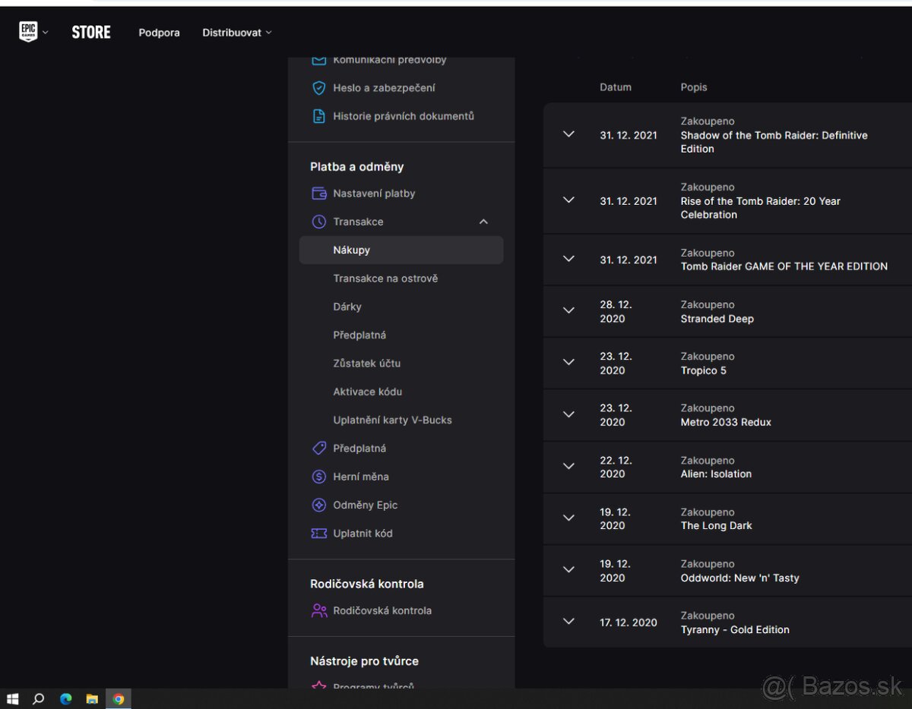Click Historie právních dokumentů document icon
The height and width of the screenshot is (709, 912).
pyautogui.click(x=319, y=116)
